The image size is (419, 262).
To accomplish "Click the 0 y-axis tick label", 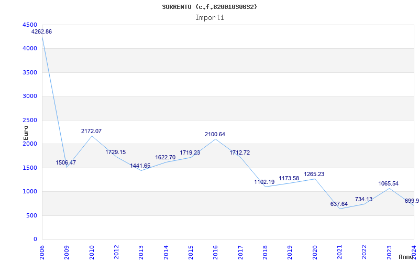I will click(x=35, y=239).
